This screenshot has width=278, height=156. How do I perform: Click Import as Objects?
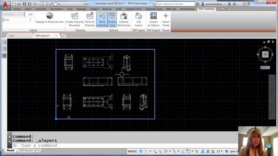click(x=153, y=19)
